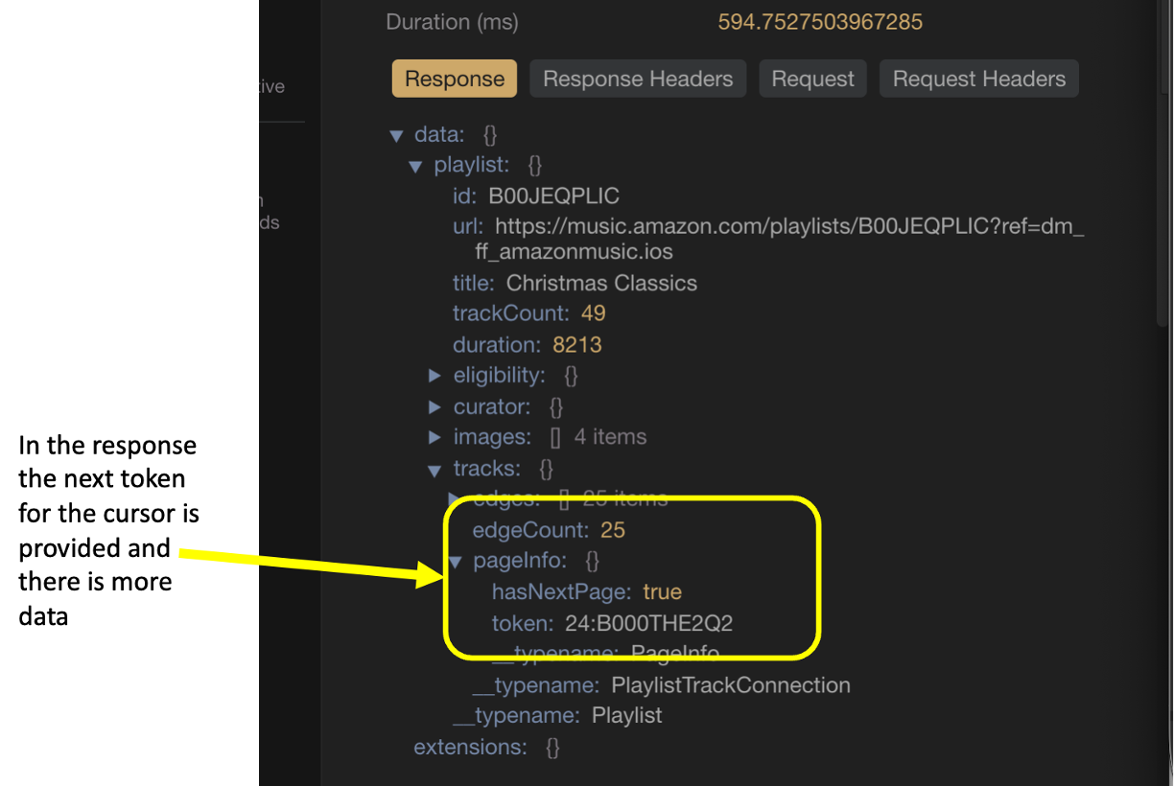
Task: Click the extensions key
Action: coord(470,747)
